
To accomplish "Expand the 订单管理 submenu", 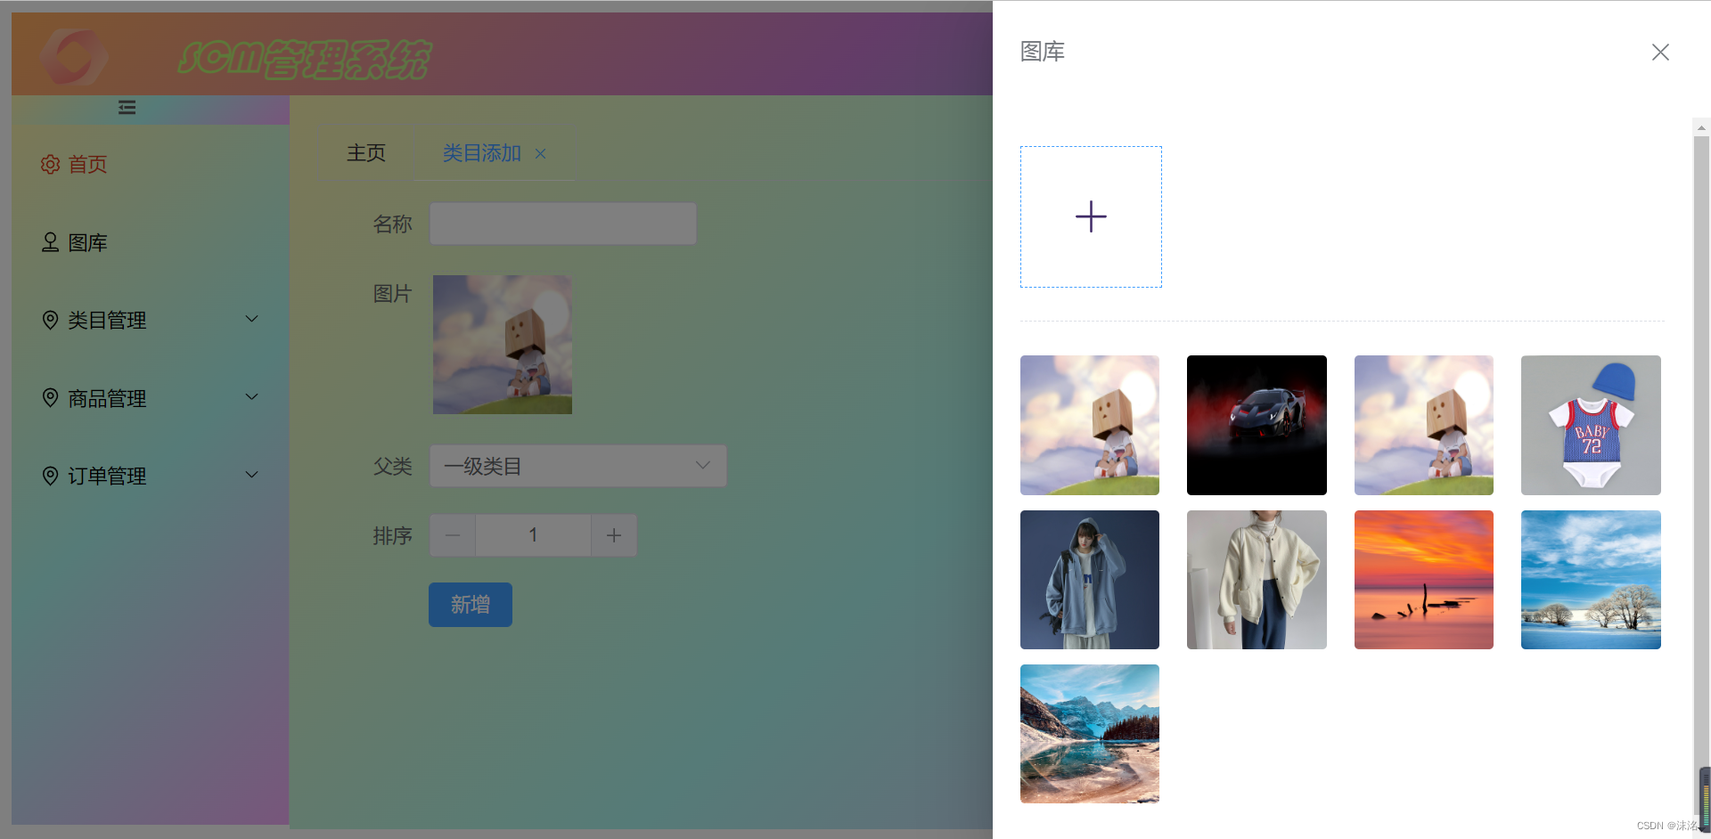I will coord(151,476).
